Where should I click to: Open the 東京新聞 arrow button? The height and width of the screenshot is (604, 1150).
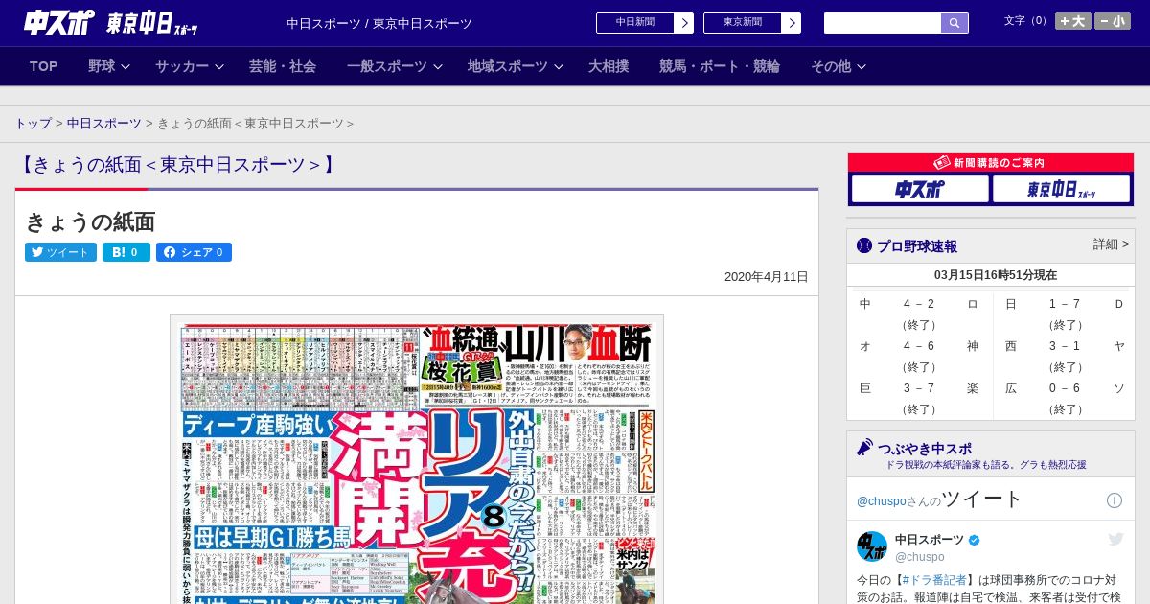pos(791,23)
